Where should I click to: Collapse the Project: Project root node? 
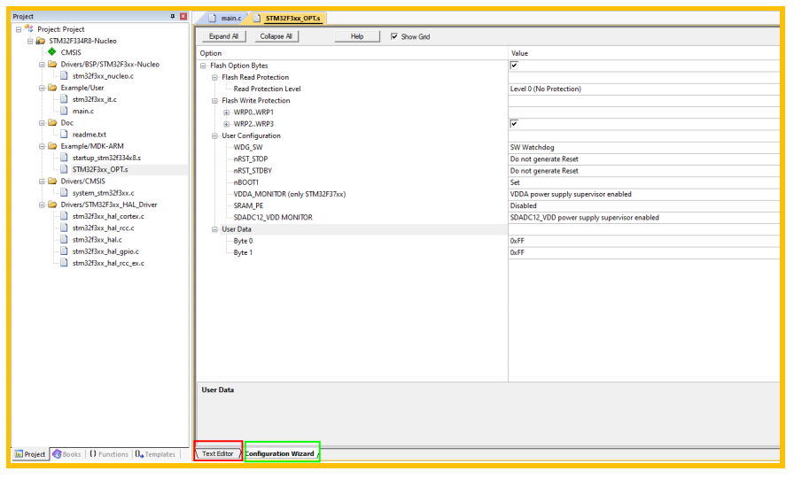coord(19,29)
